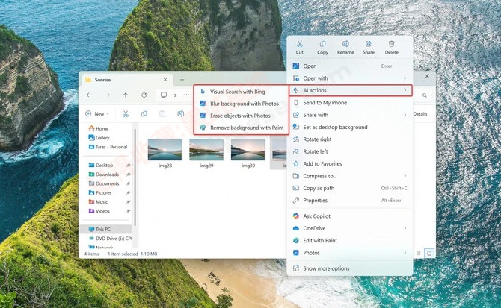
Task: Select the img29 thumbnail
Action: (x=206, y=151)
